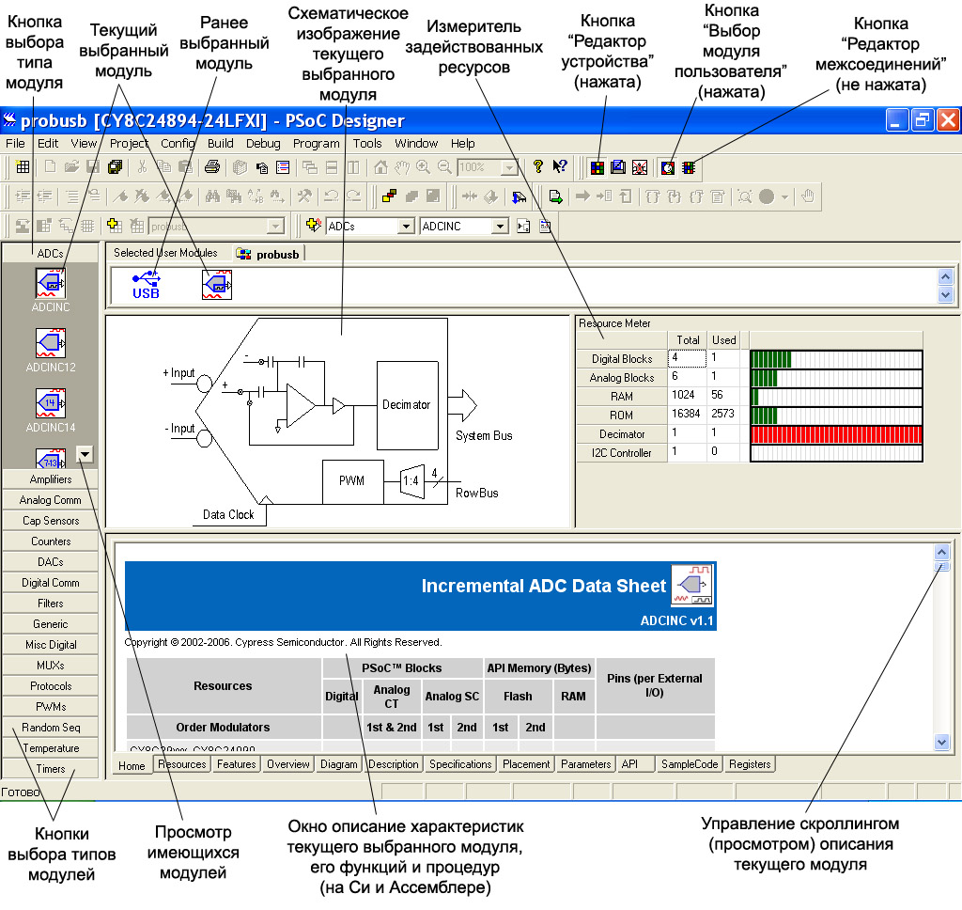The image size is (962, 910).
Task: Switch to the Debugger view icon
Action: tap(640, 167)
